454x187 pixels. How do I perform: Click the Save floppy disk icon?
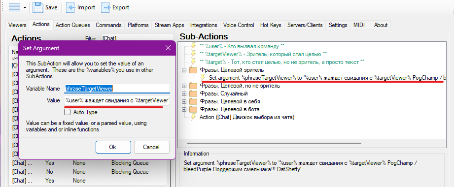point(38,7)
